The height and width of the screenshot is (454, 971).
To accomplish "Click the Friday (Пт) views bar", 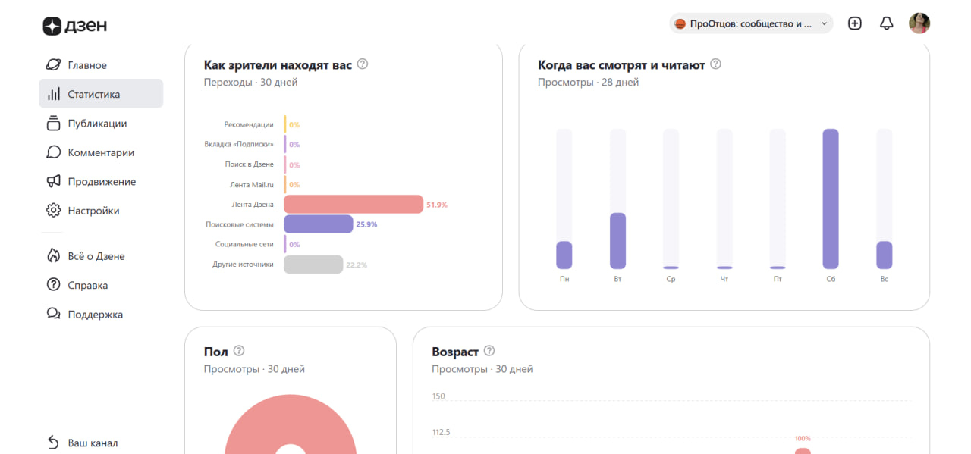I will click(778, 268).
